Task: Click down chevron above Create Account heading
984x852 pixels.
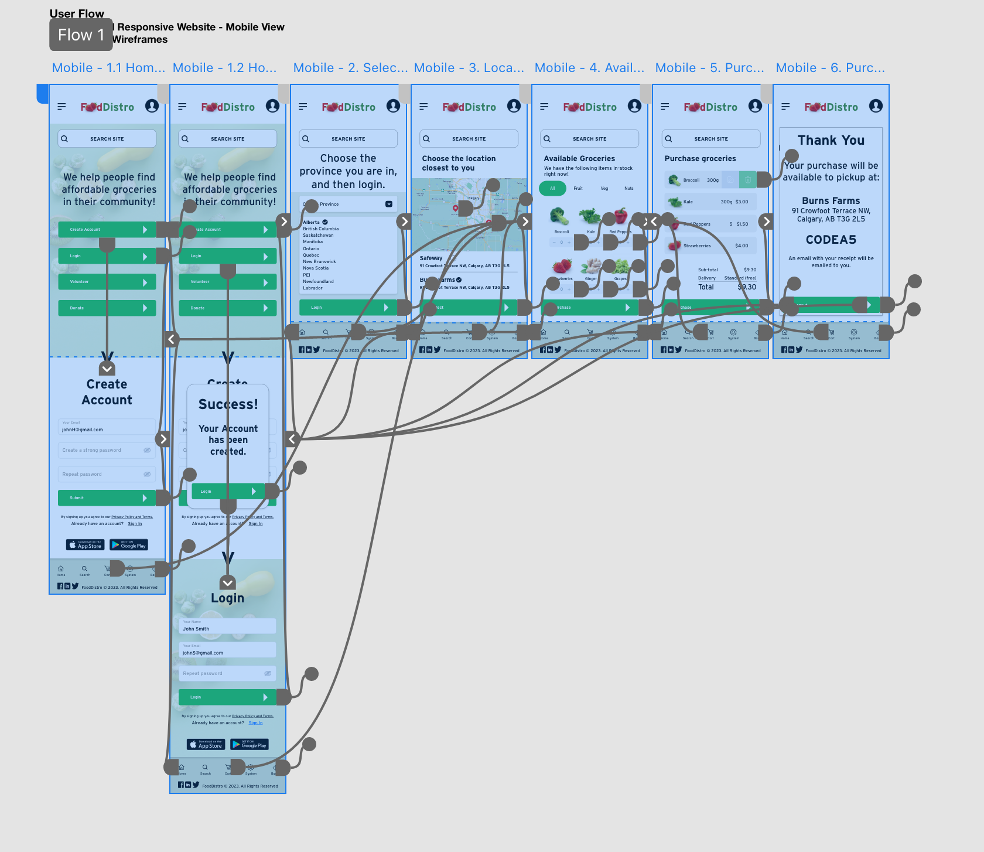Action: click(x=107, y=369)
